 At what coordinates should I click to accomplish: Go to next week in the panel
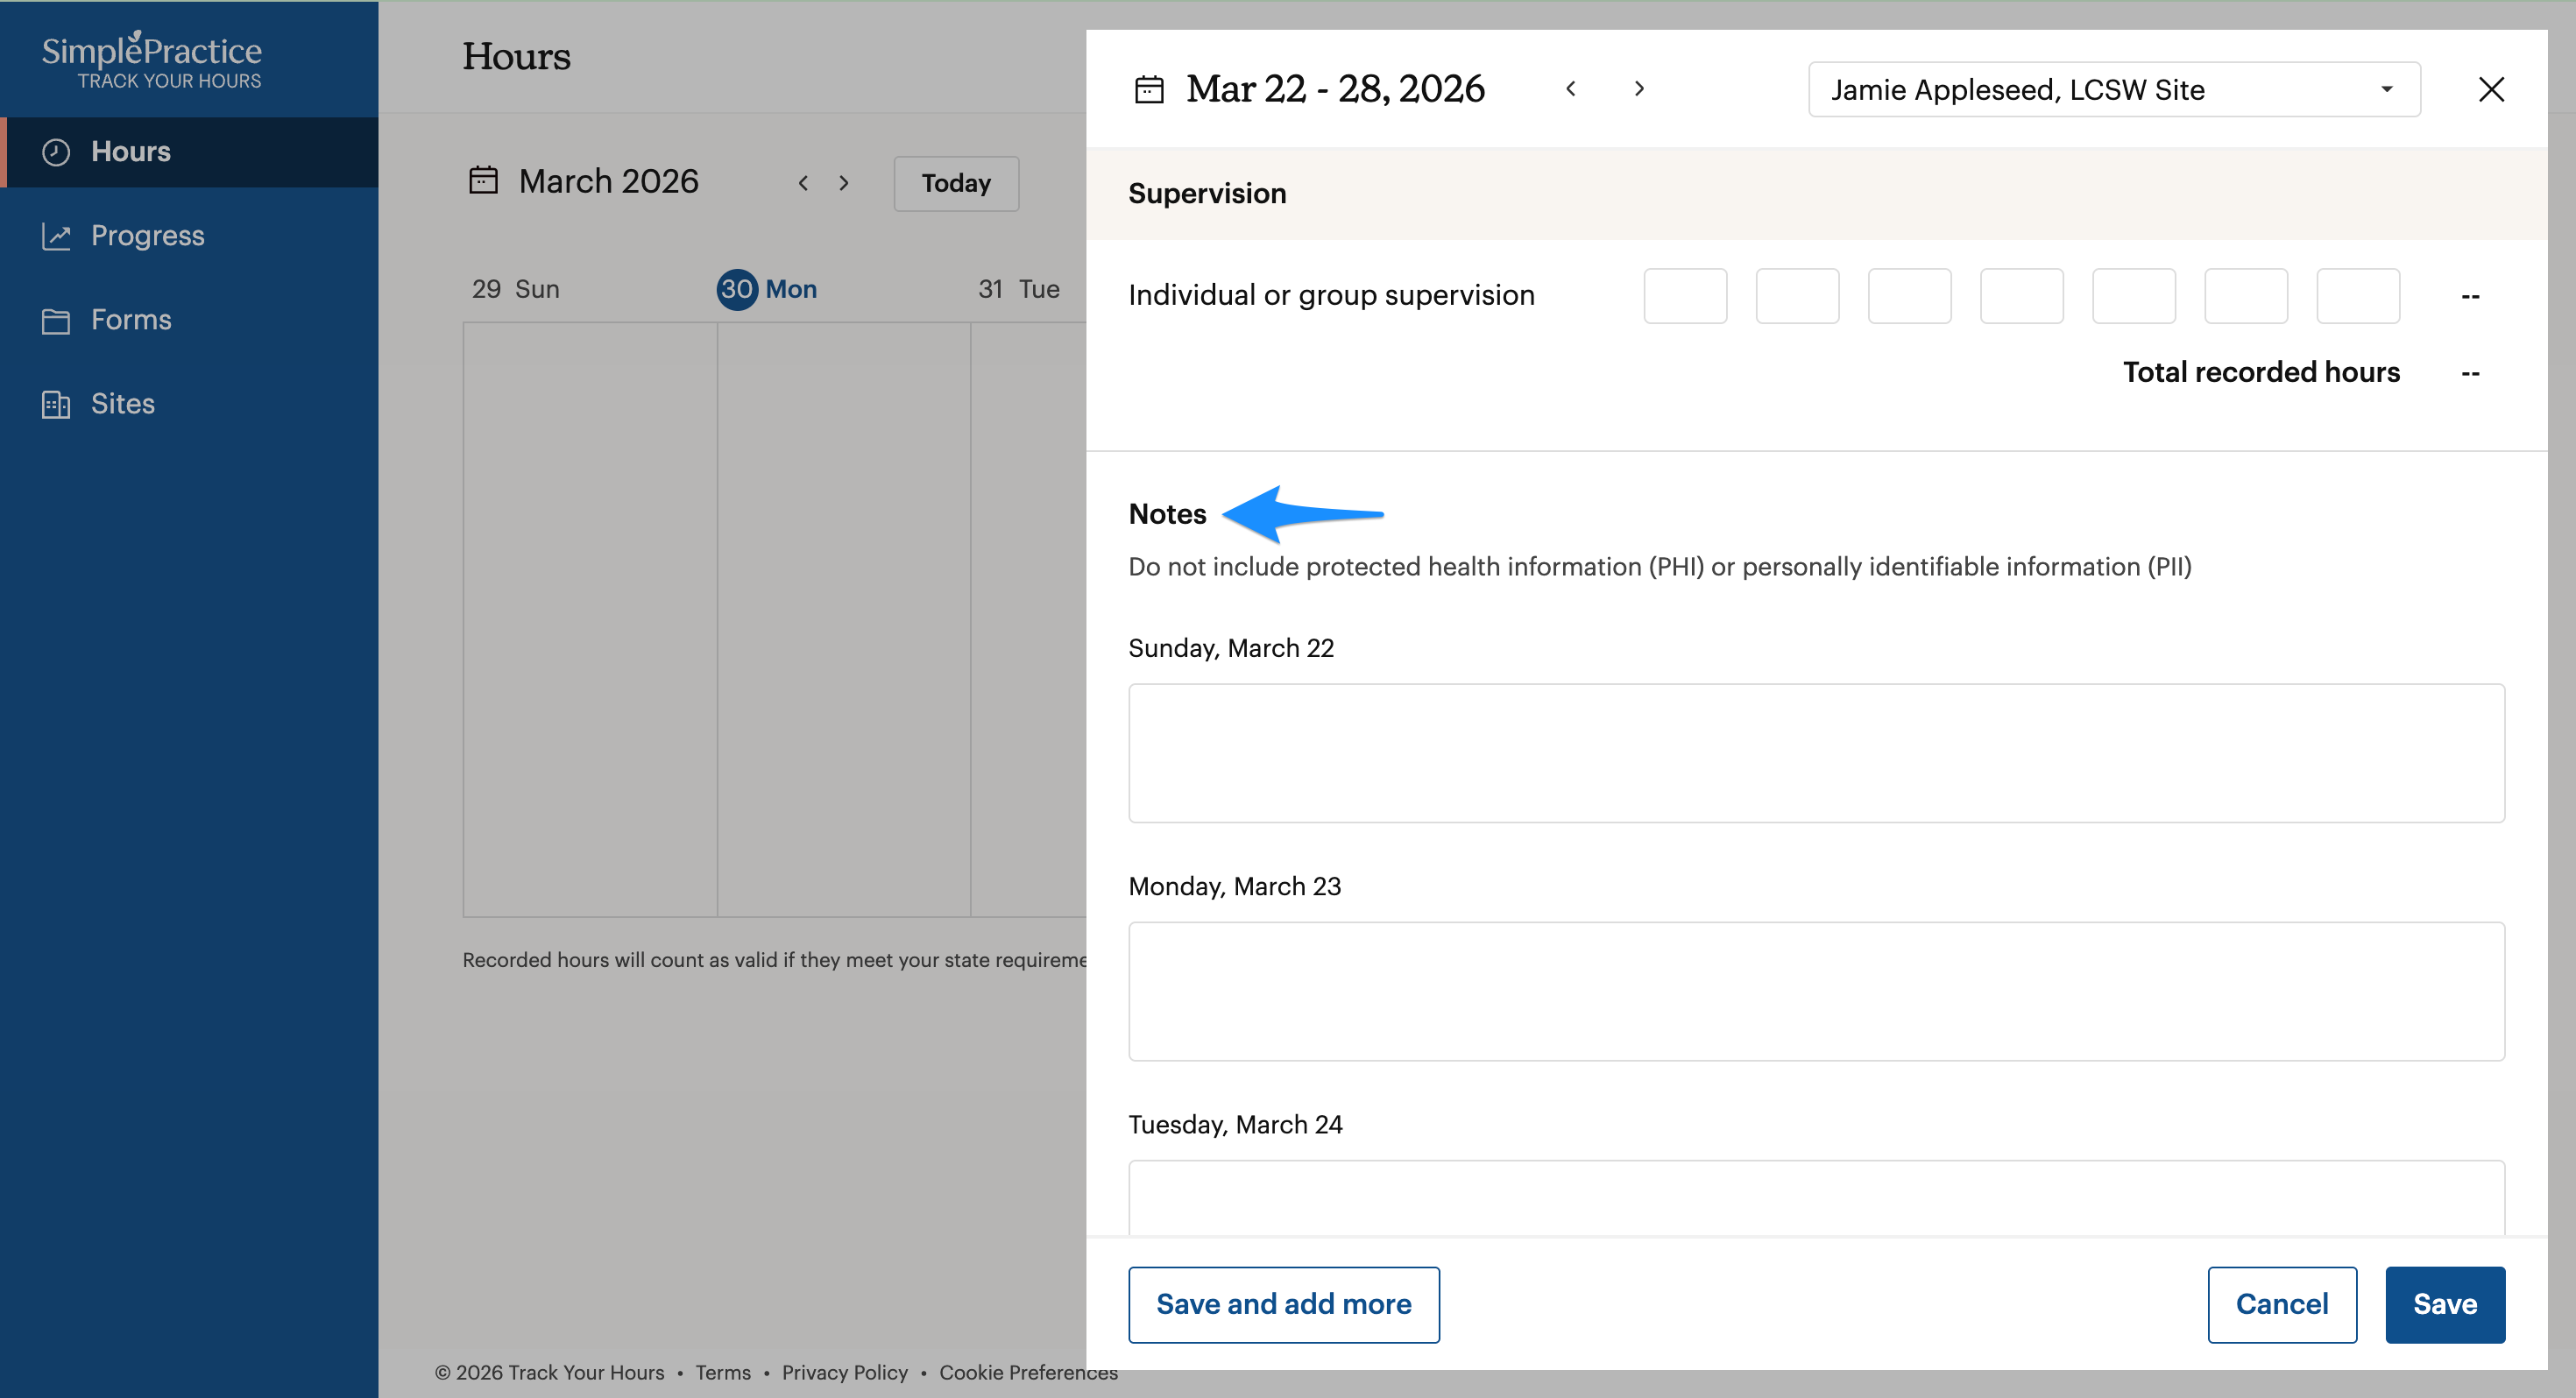1639,89
